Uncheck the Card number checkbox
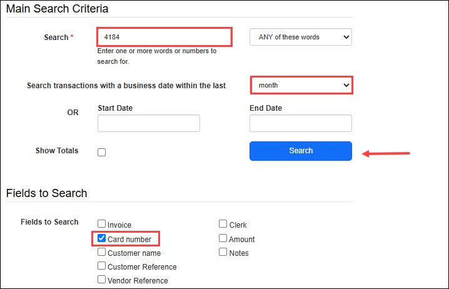 point(102,238)
